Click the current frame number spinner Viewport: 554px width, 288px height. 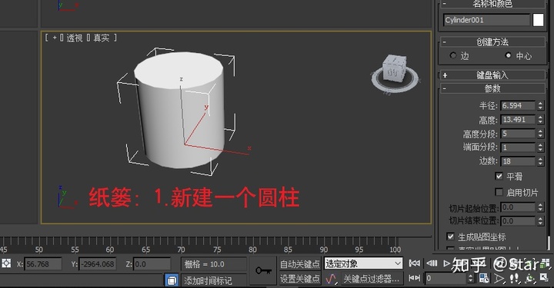coord(471,278)
